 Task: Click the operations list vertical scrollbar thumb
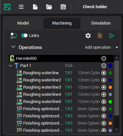tap(116, 88)
